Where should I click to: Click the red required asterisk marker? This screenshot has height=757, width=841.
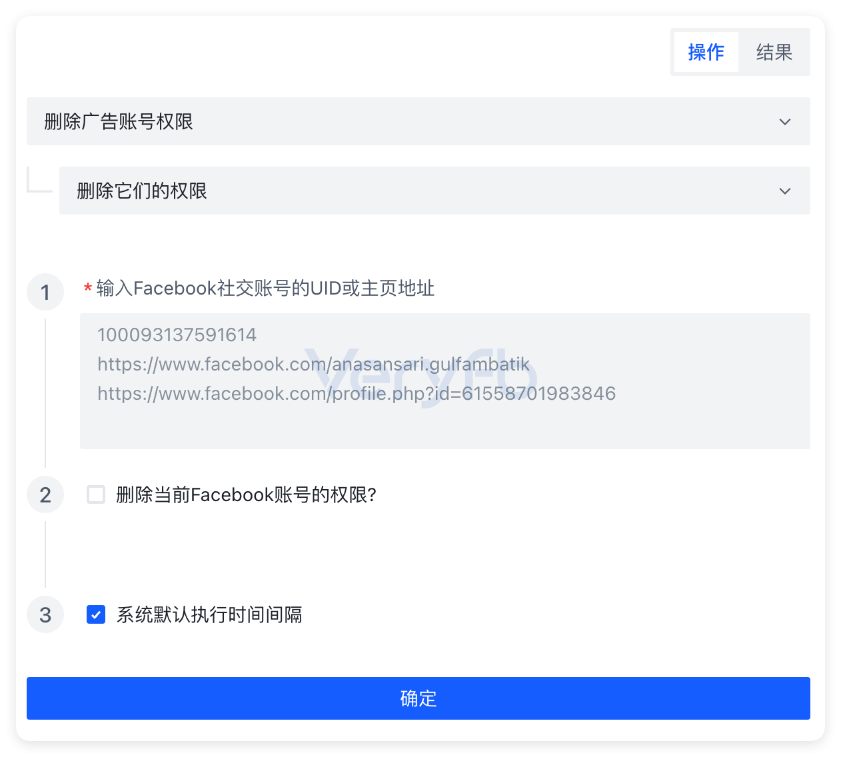click(x=87, y=289)
